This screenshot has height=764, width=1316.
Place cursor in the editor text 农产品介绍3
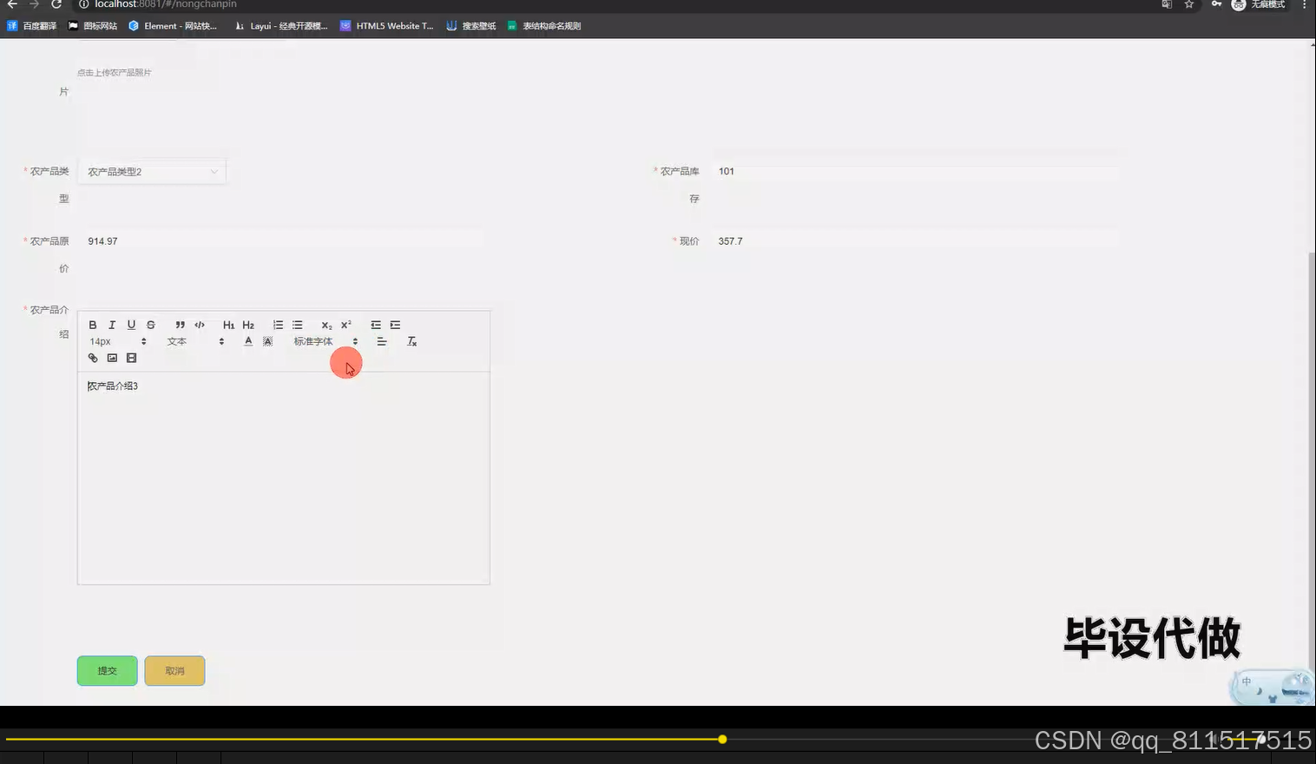pyautogui.click(x=113, y=385)
